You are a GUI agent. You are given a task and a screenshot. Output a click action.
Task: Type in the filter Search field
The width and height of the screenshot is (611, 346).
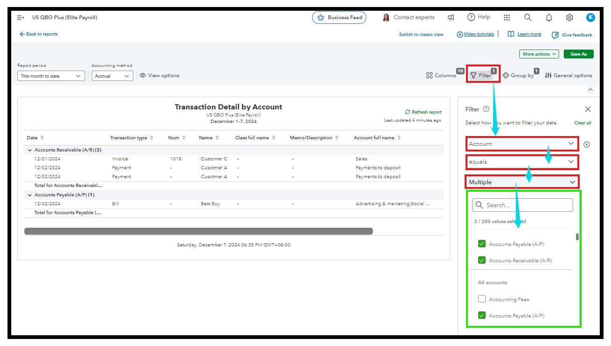coord(523,205)
